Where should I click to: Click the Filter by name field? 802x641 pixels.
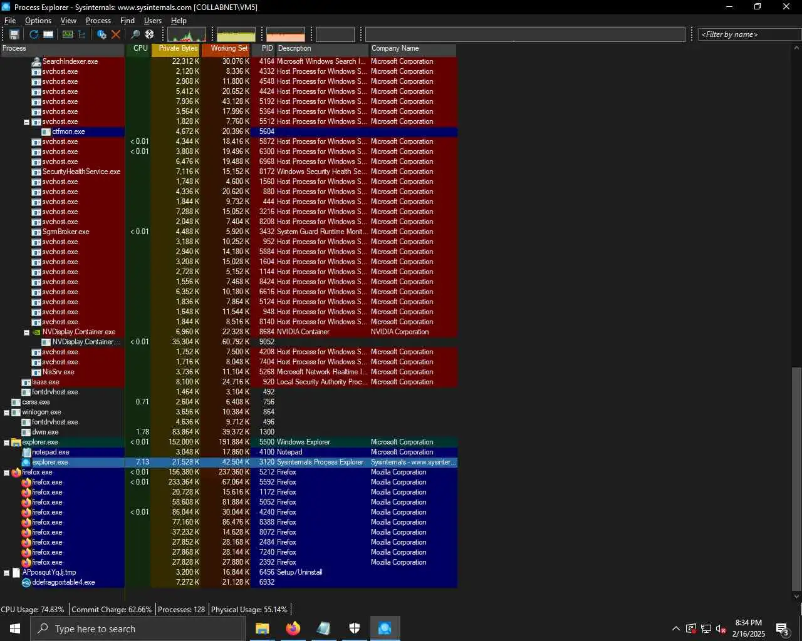pyautogui.click(x=748, y=34)
